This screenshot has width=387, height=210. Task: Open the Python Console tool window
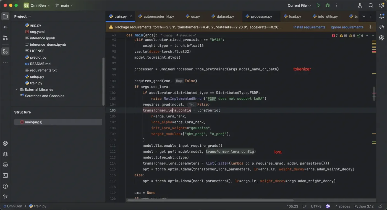point(5,143)
